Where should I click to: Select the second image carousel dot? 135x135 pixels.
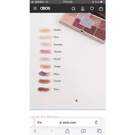(x=65, y=101)
